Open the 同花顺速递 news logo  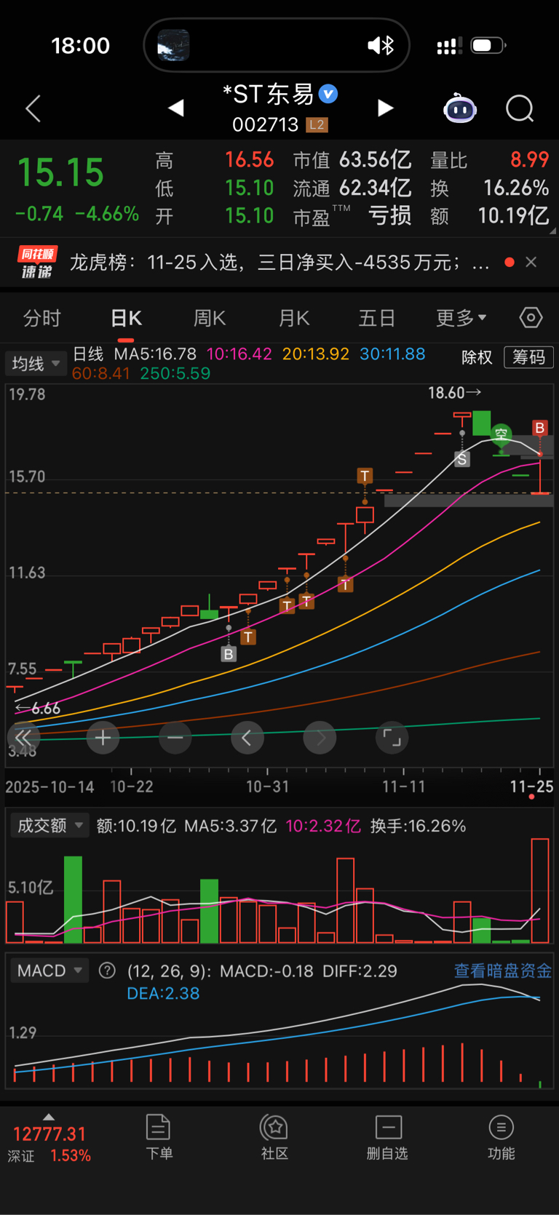(37, 263)
